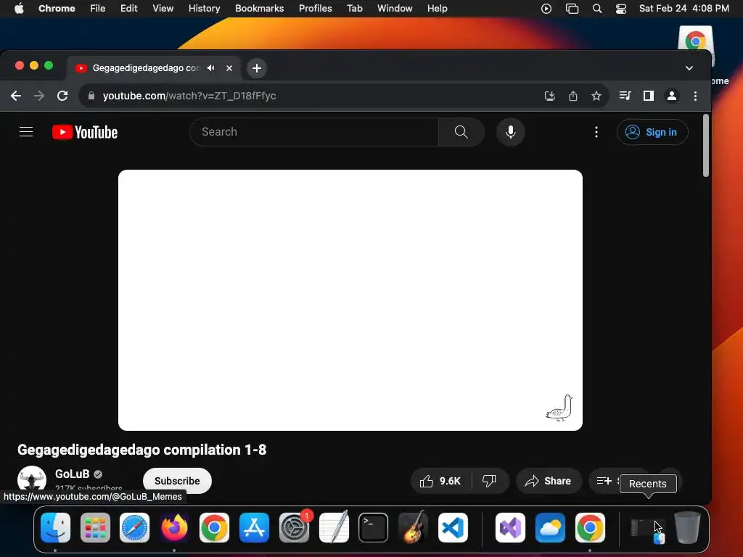The width and height of the screenshot is (743, 557).
Task: Go back with the browser back arrow
Action: point(16,96)
